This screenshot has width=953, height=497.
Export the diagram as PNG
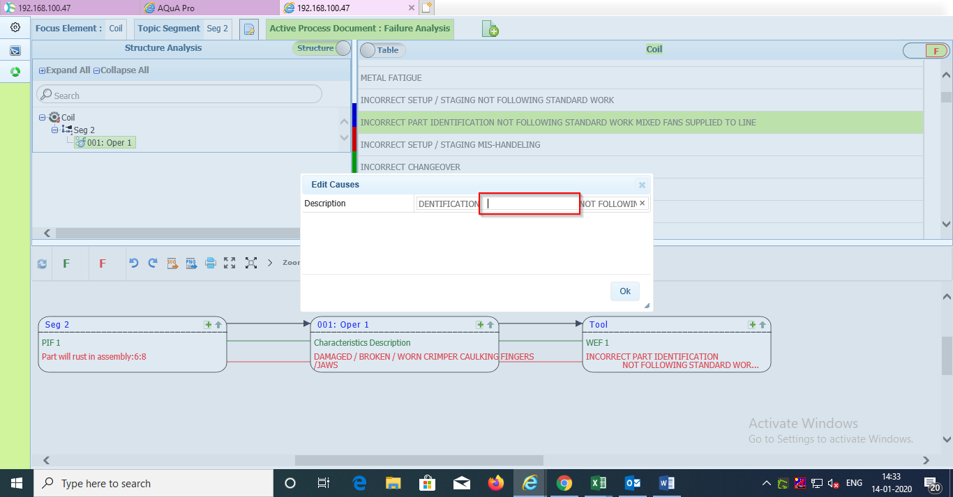pyautogui.click(x=191, y=263)
